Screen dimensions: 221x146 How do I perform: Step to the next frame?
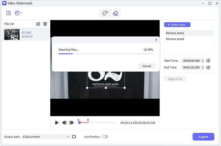coord(72,123)
